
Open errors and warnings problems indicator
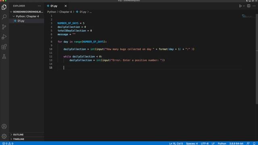8,143
